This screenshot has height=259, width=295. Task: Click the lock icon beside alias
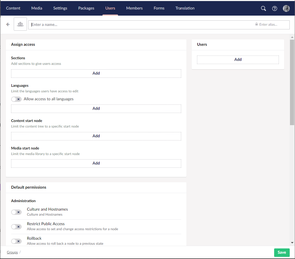point(256,24)
